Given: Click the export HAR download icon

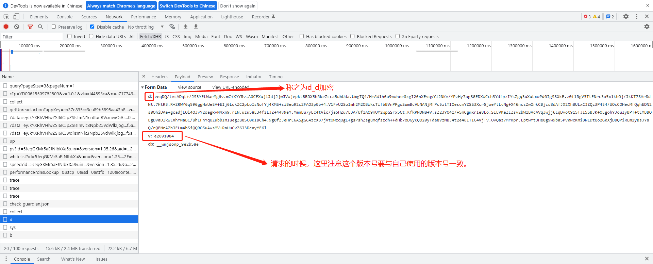Looking at the screenshot, I should (x=196, y=27).
